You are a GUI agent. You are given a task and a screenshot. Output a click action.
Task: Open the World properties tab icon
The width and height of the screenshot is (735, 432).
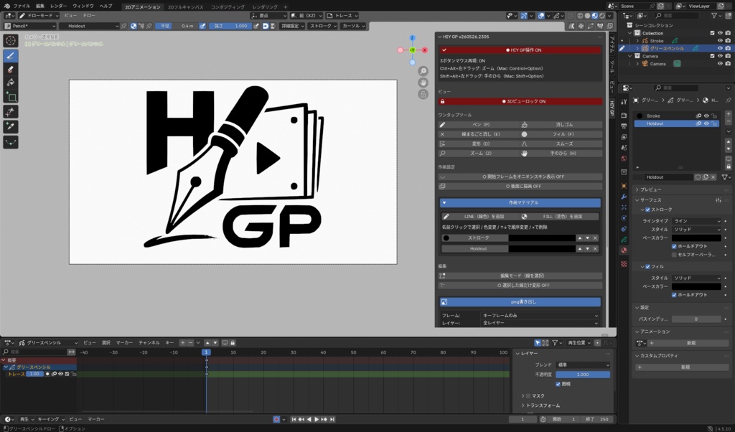point(624,159)
